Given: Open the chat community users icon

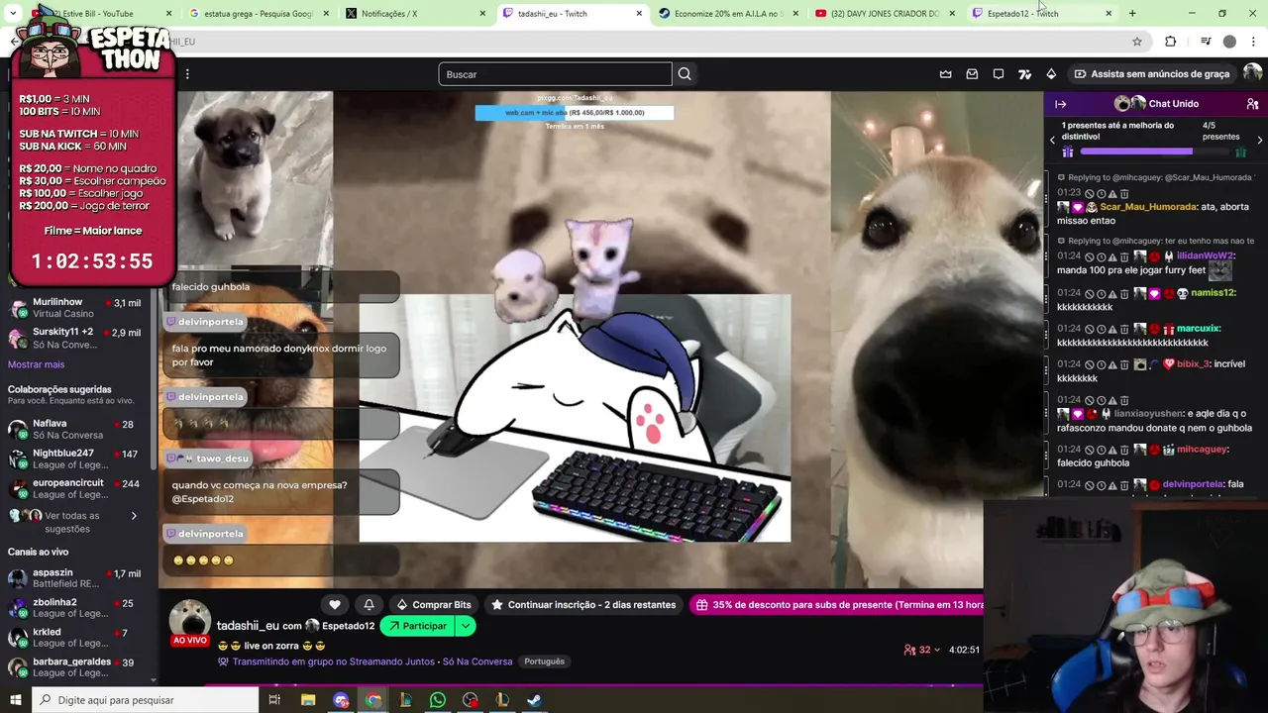Looking at the screenshot, I should pyautogui.click(x=1252, y=104).
